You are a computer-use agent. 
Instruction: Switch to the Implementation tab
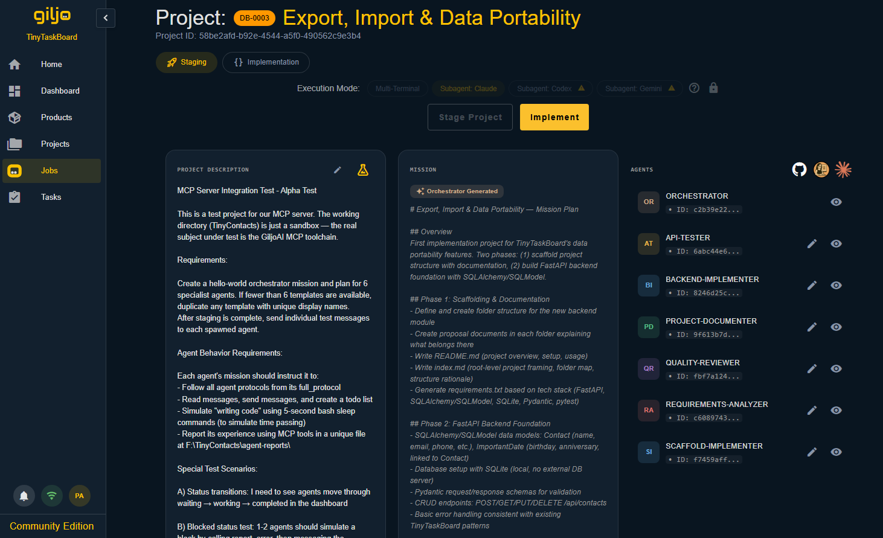tap(266, 62)
